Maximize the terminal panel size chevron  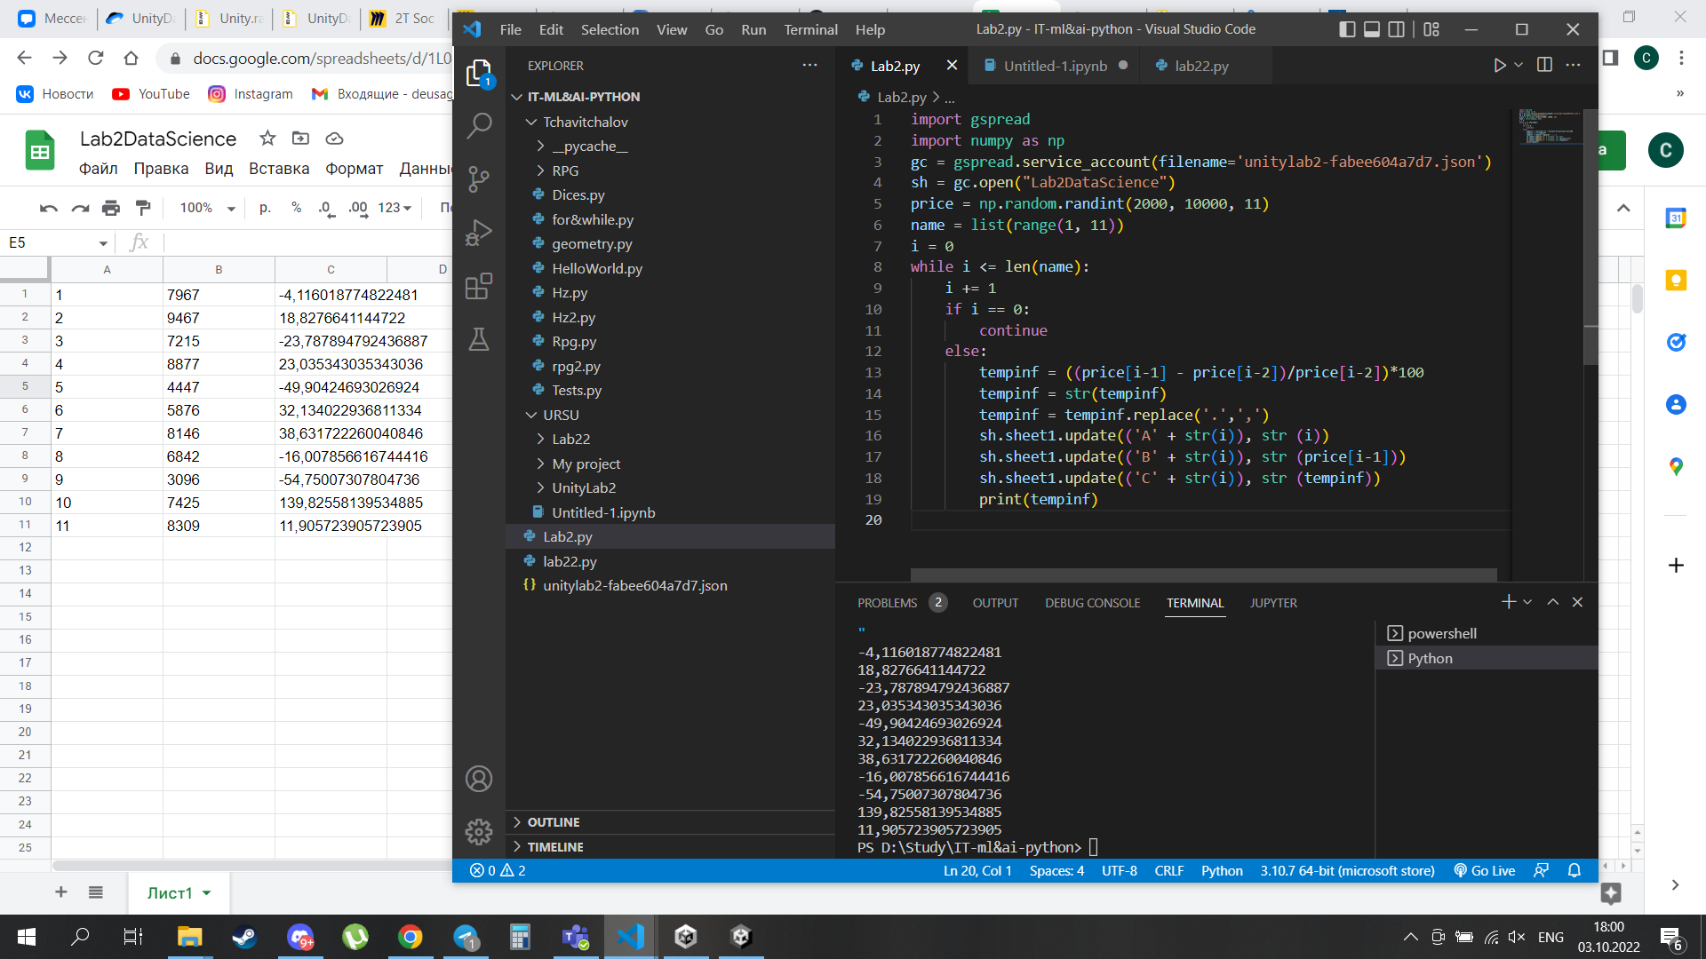pyautogui.click(x=1552, y=602)
